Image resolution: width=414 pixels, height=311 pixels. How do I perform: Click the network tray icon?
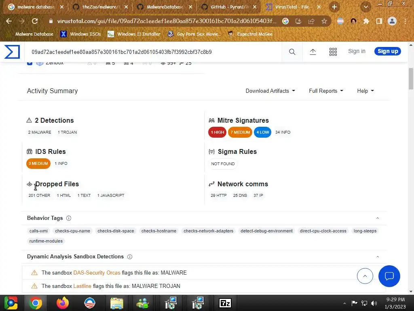click(364, 303)
